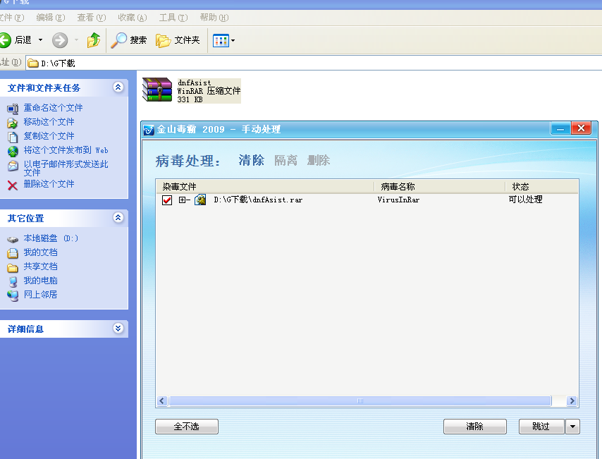Click the 清除 button at bottom
This screenshot has height=459, width=602.
pyautogui.click(x=475, y=427)
